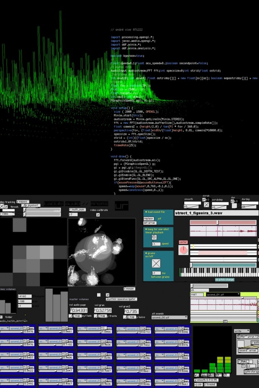Viewport: 259px width, 388px height.
Task: Click the vol gran2 value 0.735
Action: tap(132, 311)
